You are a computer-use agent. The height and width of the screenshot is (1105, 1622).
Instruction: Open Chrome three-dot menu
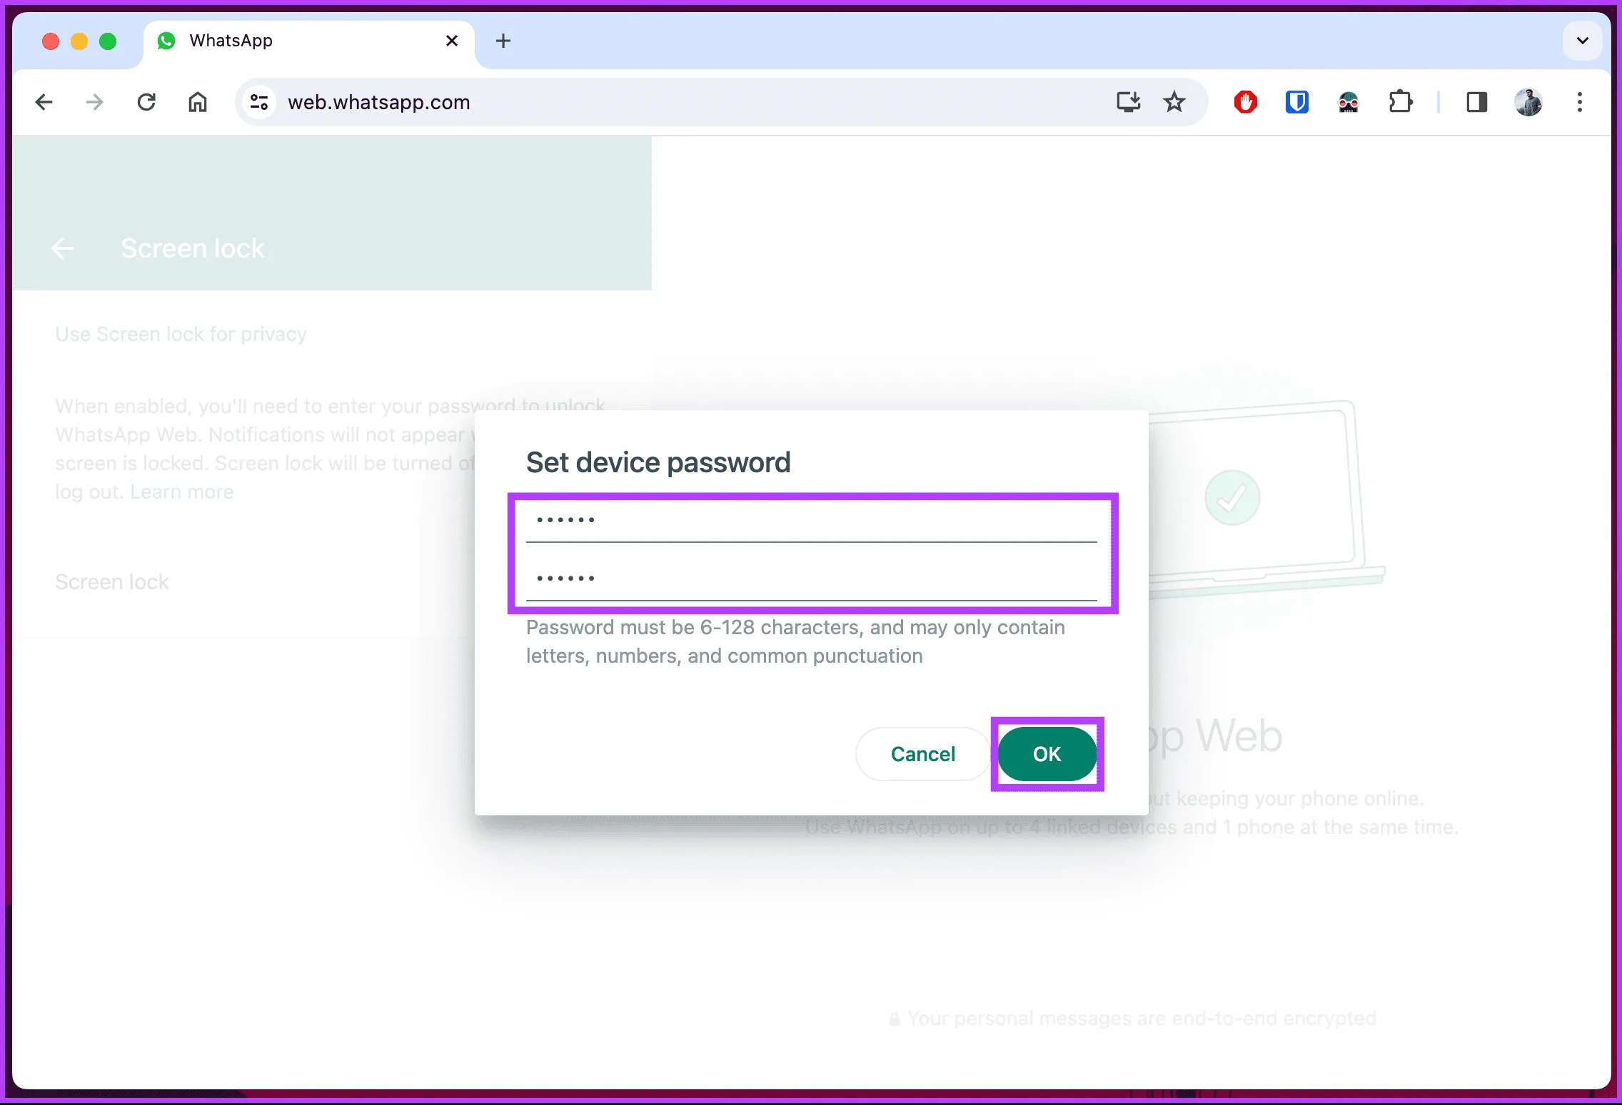coord(1579,102)
